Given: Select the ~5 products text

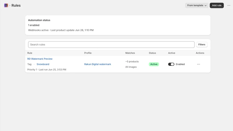Looking at the screenshot, I should tap(132, 61).
